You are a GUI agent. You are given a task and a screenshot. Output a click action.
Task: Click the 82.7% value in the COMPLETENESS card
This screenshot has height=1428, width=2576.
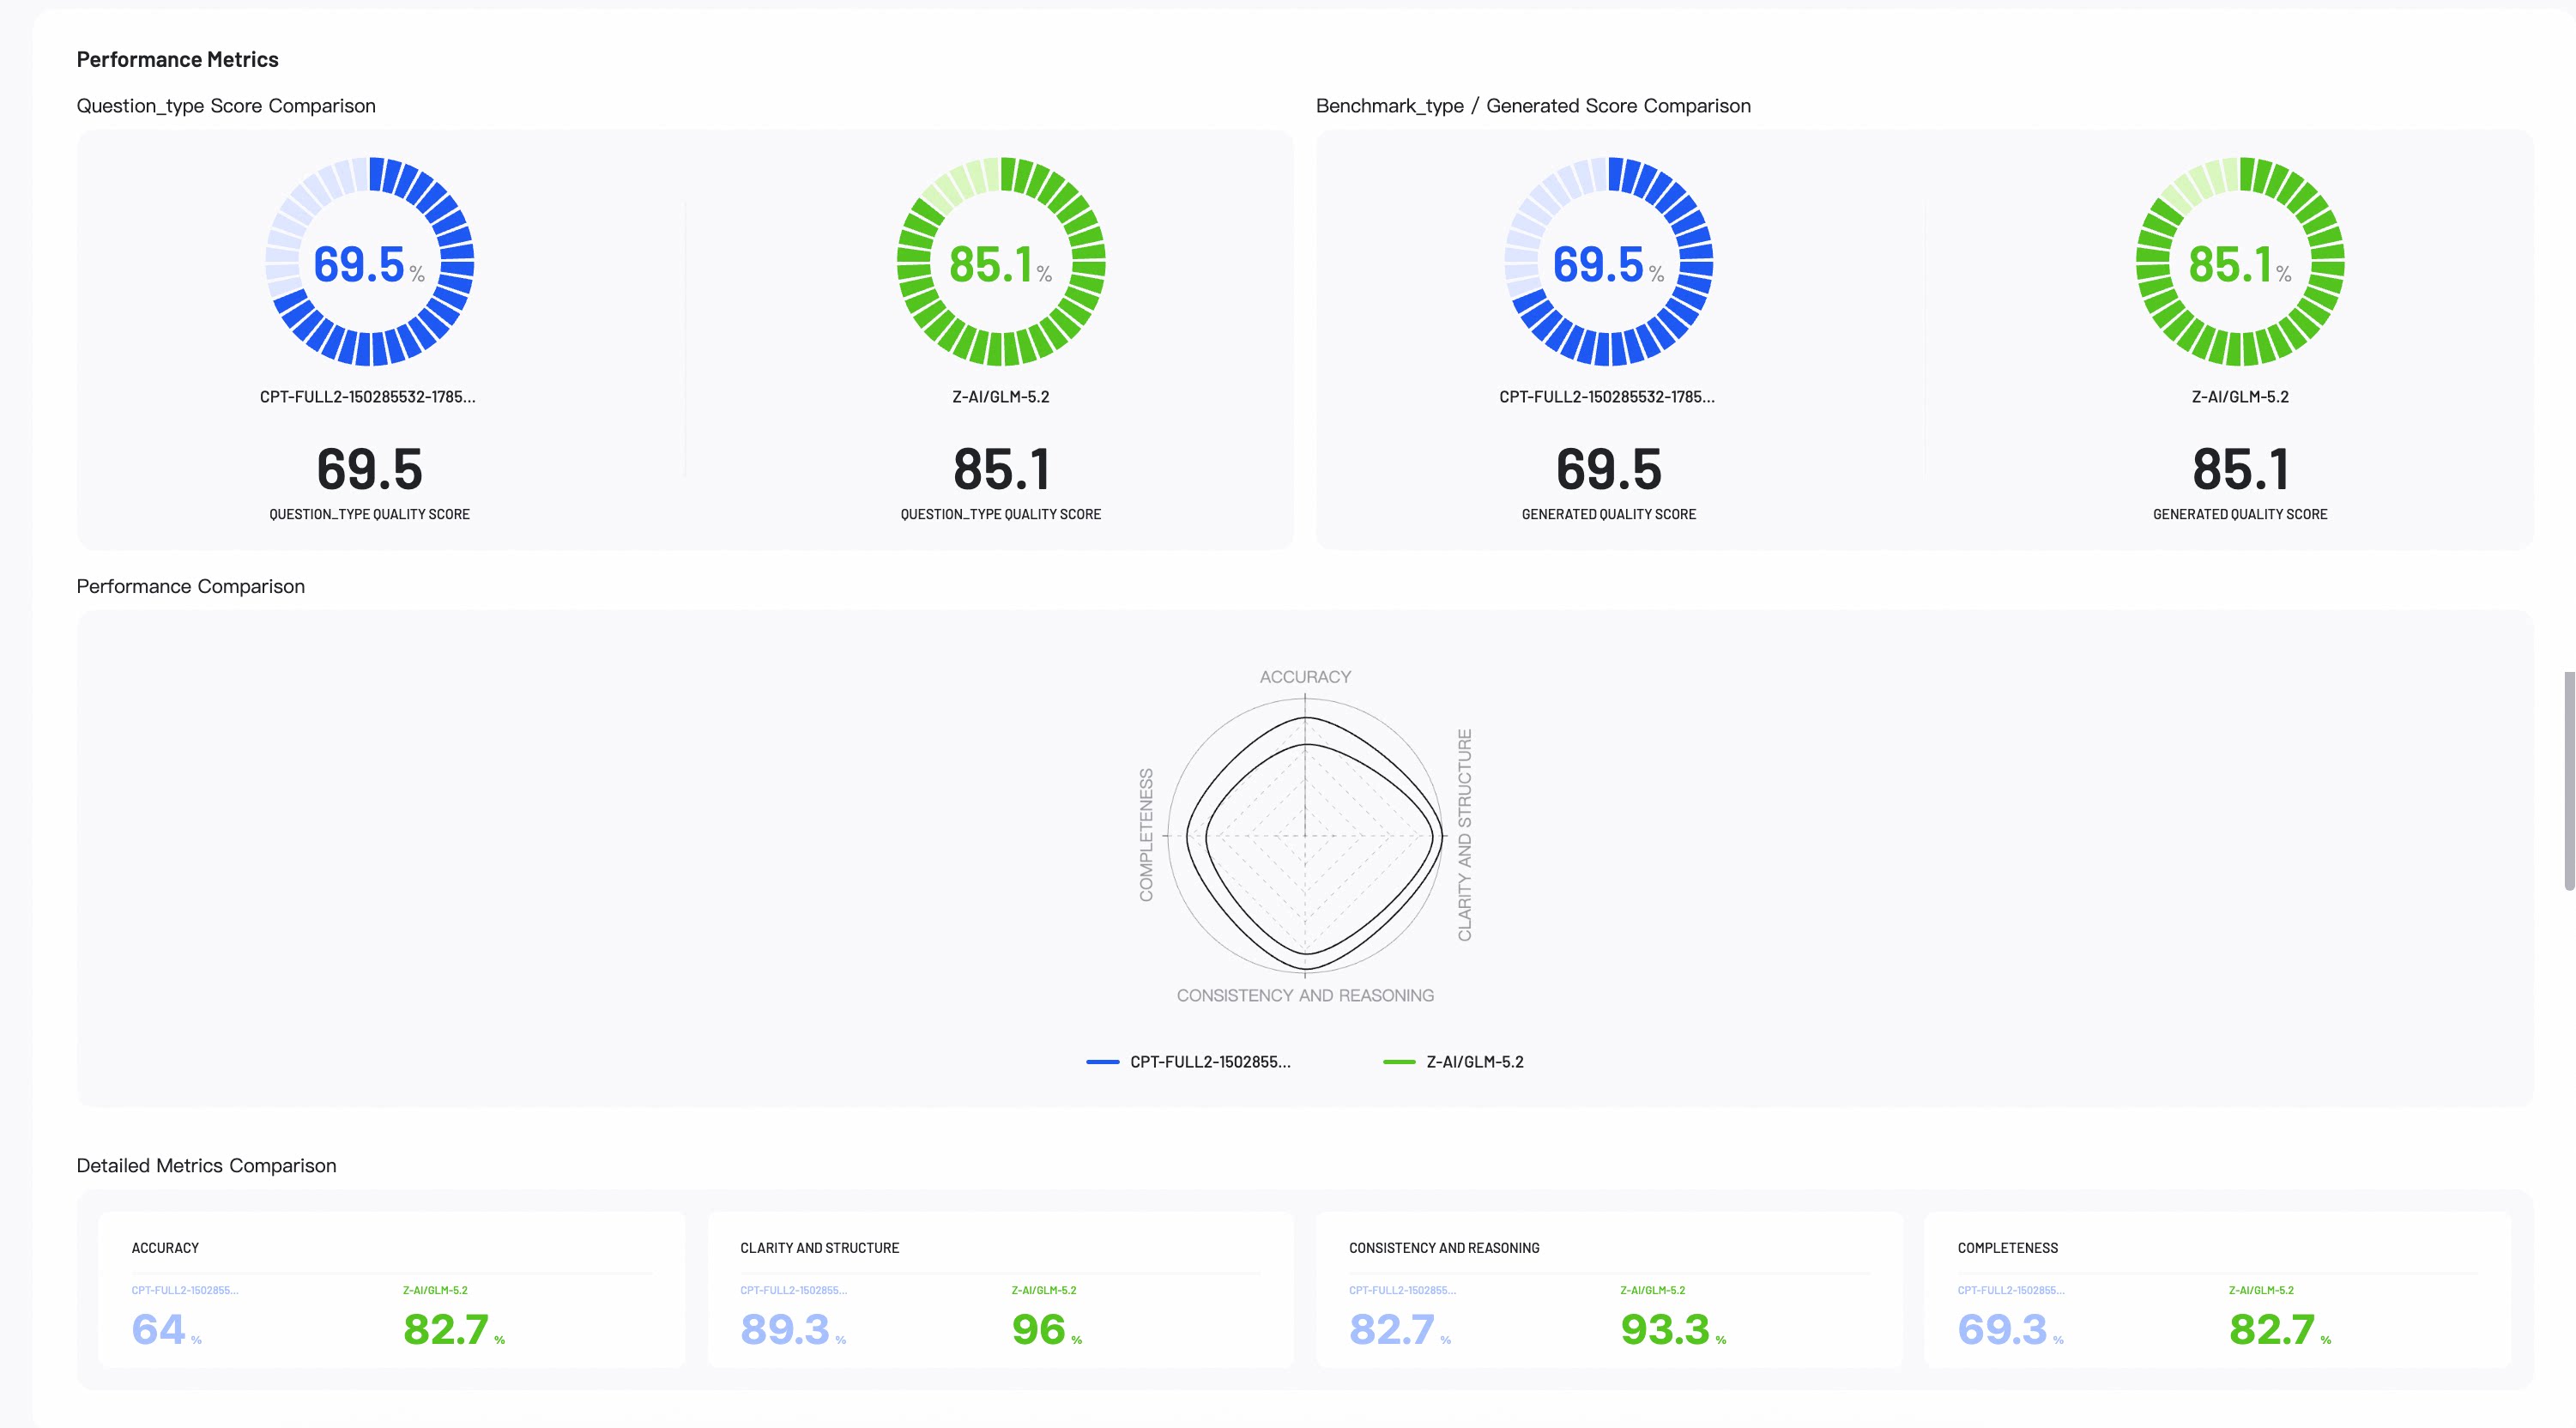coord(2280,1330)
